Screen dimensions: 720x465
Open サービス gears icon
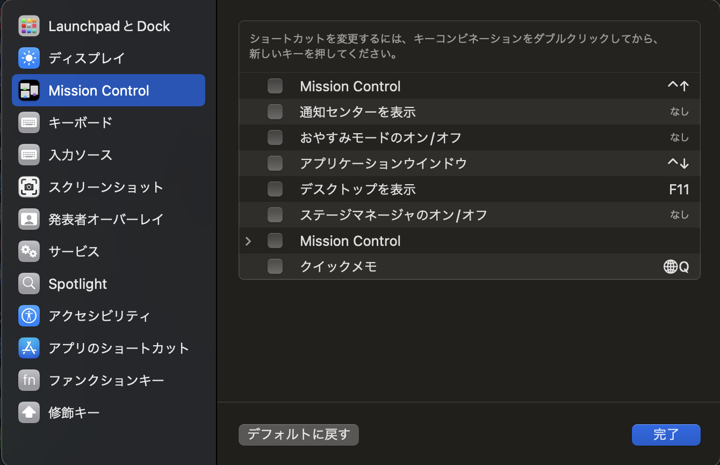point(29,251)
